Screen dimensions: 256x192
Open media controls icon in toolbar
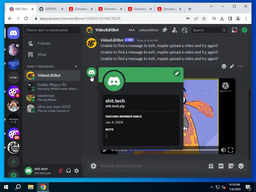[214, 18]
